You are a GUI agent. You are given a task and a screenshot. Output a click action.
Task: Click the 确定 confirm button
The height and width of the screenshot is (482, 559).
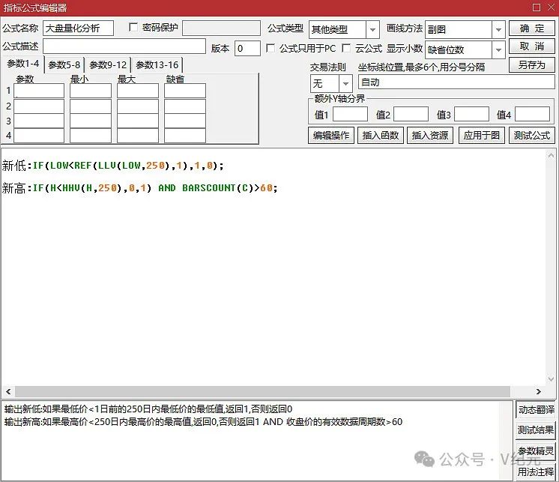point(531,28)
